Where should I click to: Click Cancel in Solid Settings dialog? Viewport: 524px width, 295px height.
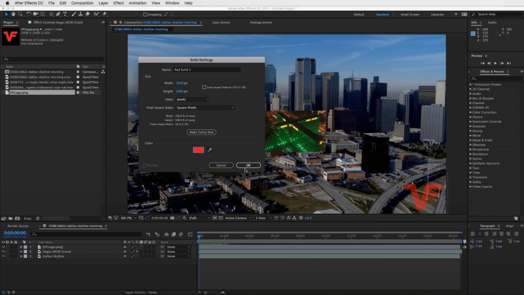click(x=221, y=165)
